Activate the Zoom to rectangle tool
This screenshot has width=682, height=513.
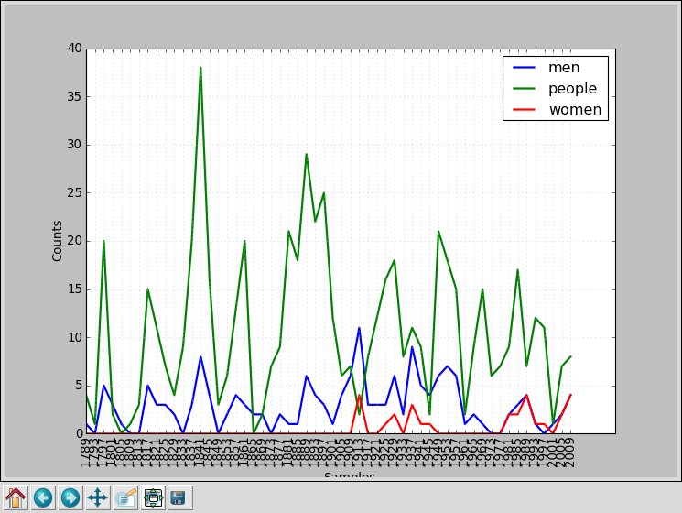(x=125, y=497)
